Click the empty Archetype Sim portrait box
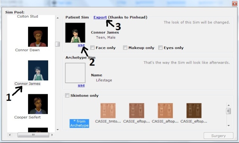The height and width of the screenshot is (143, 239). pyautogui.click(x=75, y=73)
